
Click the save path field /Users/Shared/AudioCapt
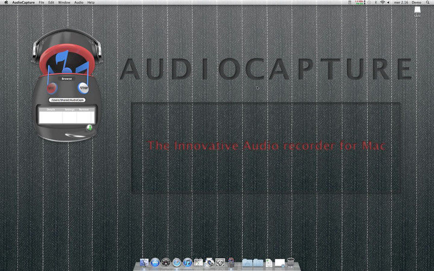67,100
